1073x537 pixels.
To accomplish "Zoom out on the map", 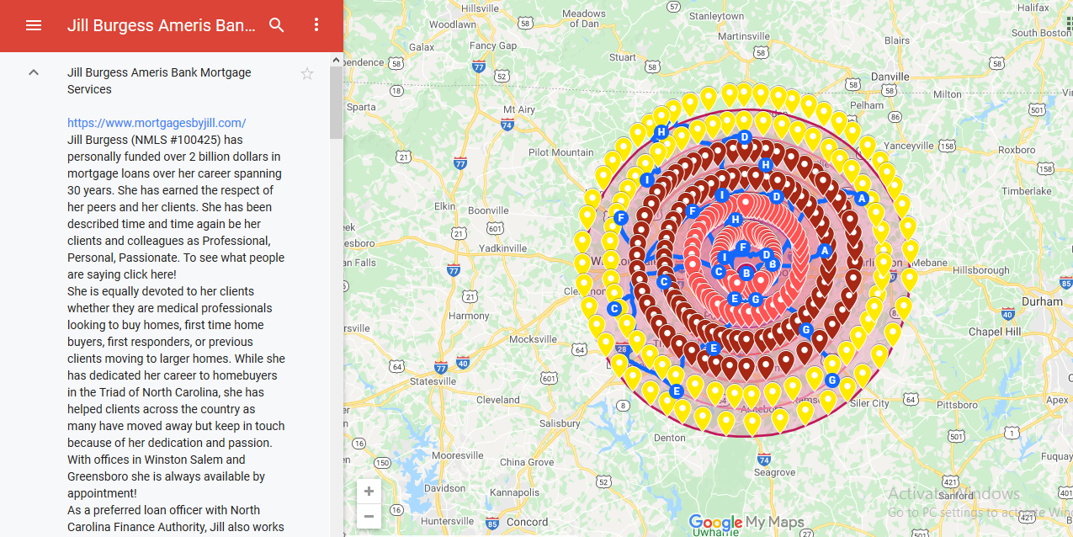I will pyautogui.click(x=368, y=516).
